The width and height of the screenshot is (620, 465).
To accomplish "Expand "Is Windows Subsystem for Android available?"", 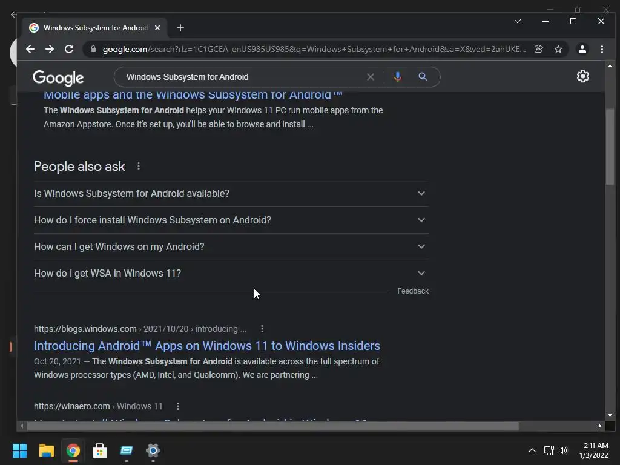I will tap(231, 193).
